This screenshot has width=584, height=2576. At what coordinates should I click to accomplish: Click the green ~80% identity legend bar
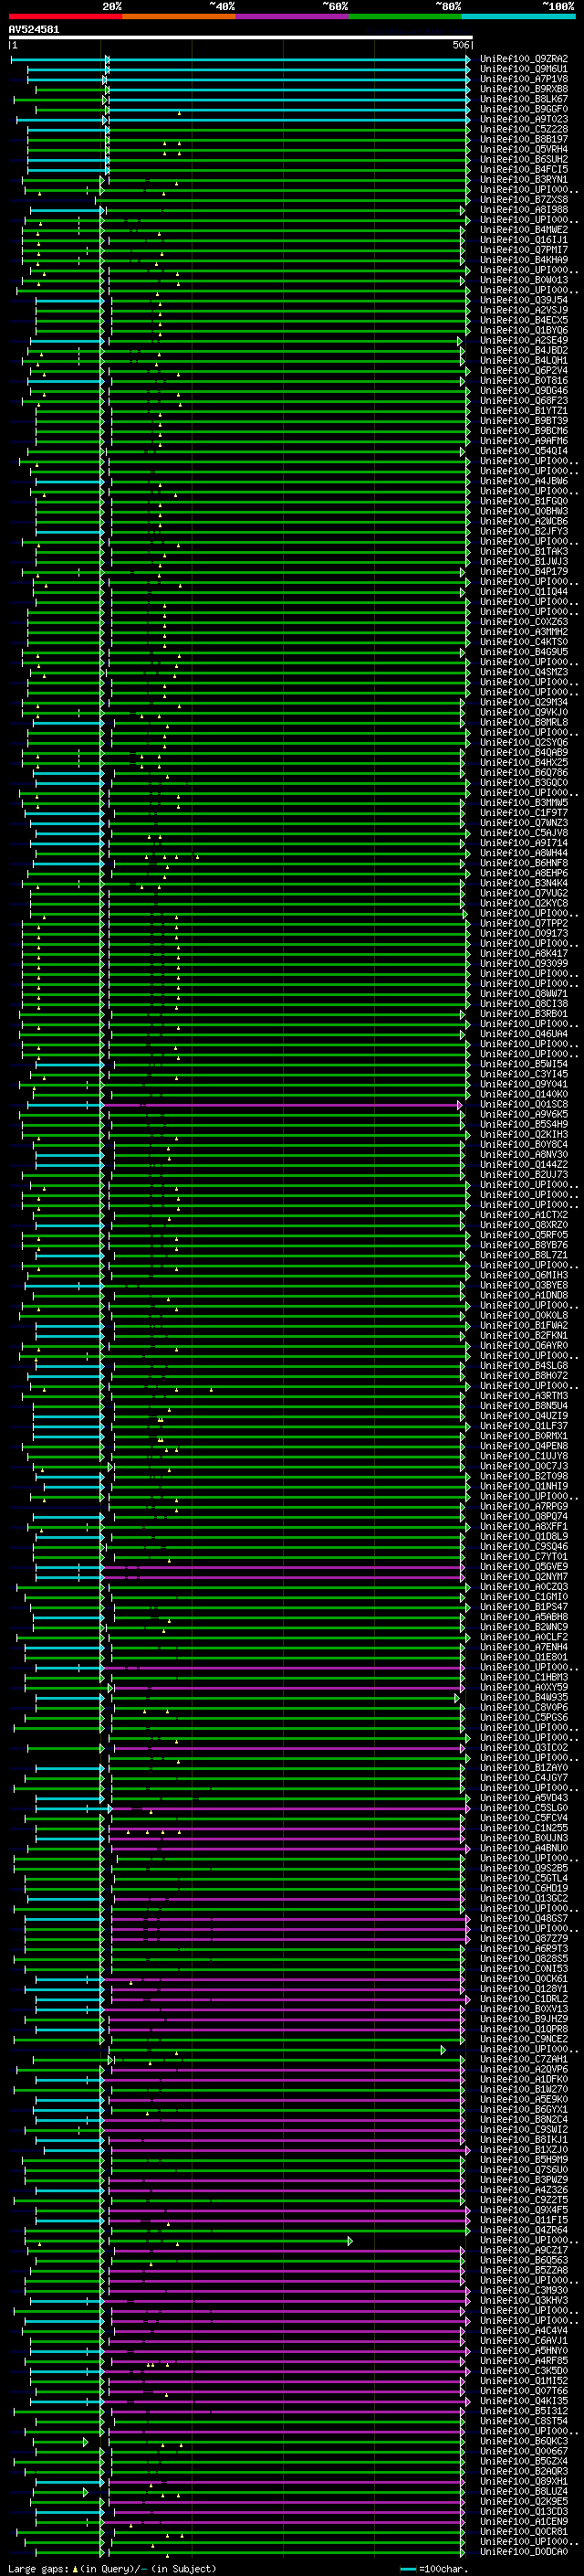[405, 16]
